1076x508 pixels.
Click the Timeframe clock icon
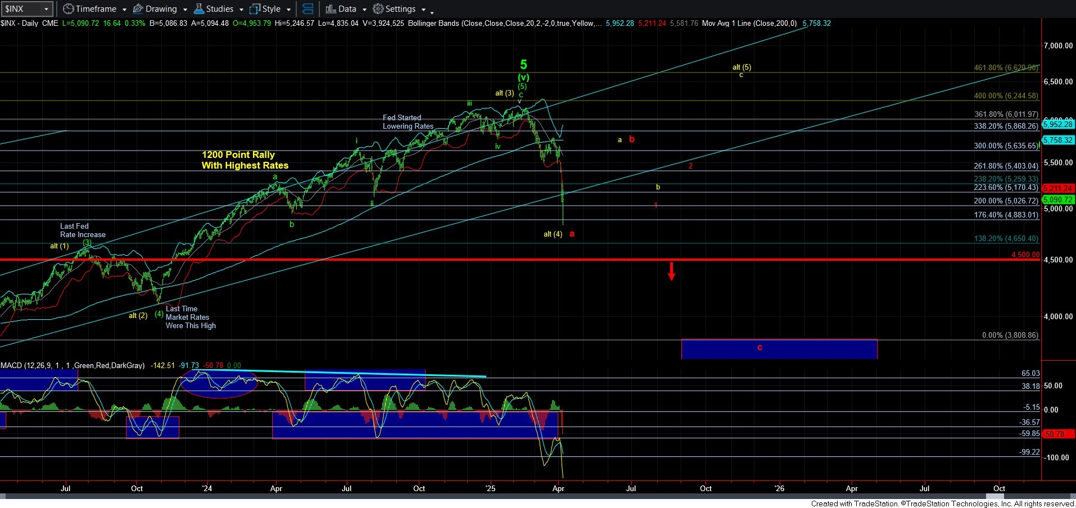tap(68, 9)
